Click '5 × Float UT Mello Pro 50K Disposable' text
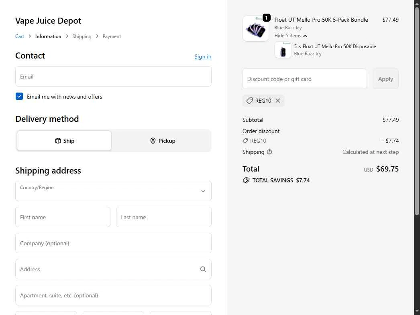This screenshot has height=315, width=420. pyautogui.click(x=335, y=46)
